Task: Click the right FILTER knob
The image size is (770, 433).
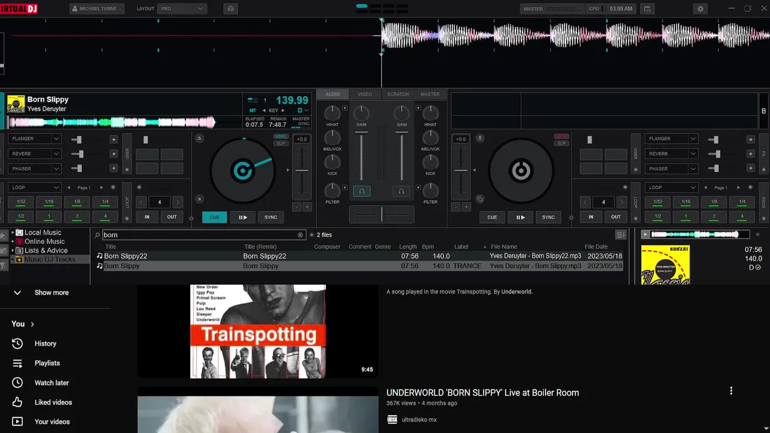Action: (x=430, y=191)
